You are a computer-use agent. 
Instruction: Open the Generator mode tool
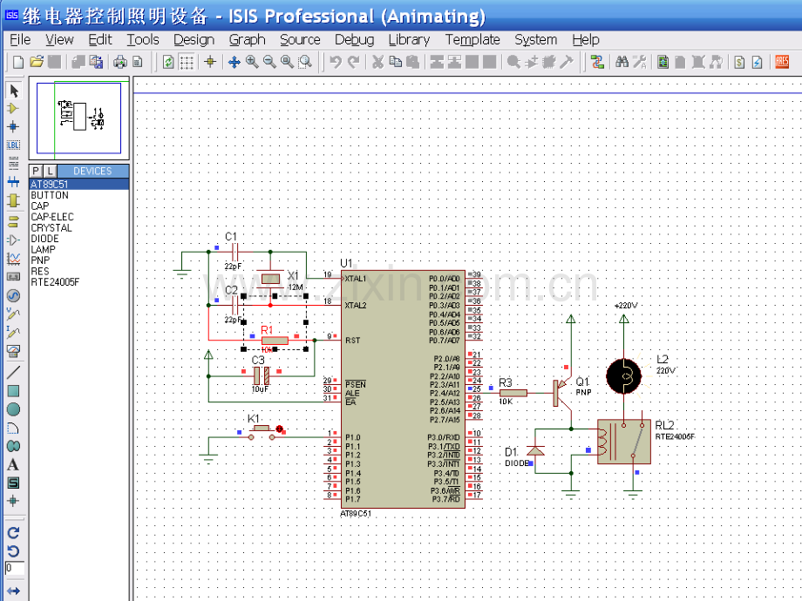tap(13, 295)
